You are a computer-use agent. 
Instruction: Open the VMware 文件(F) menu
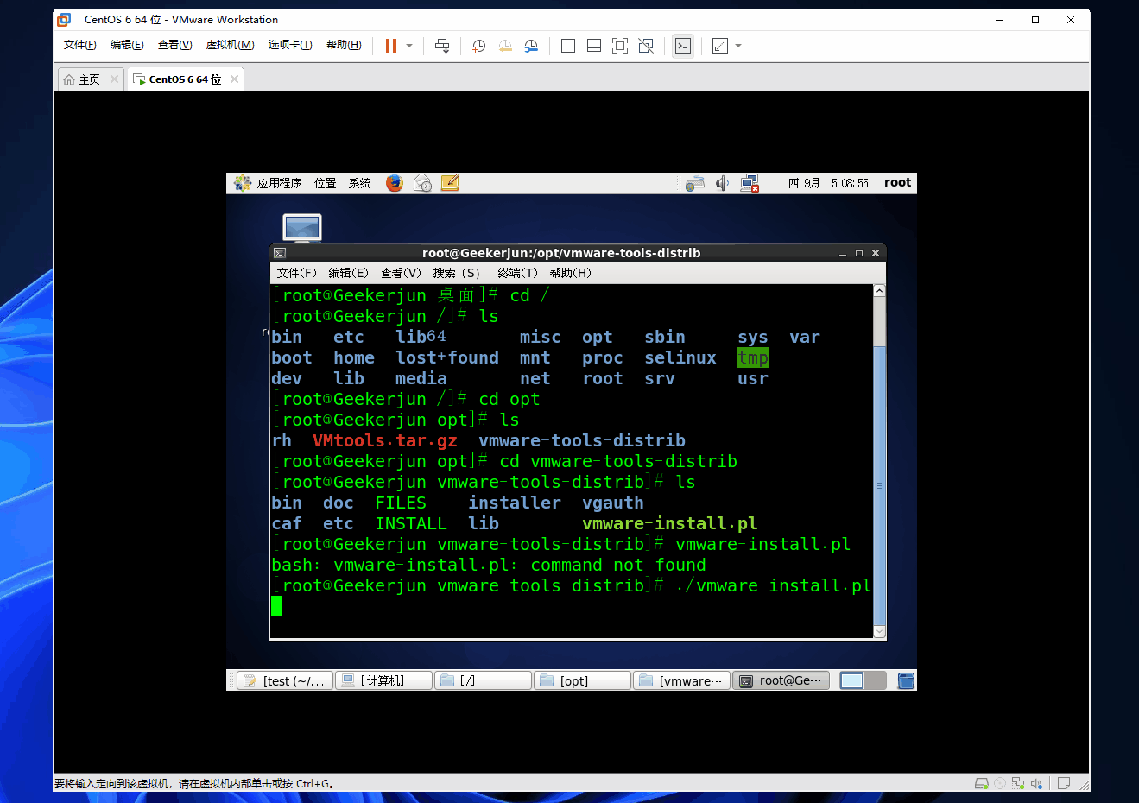[80, 45]
